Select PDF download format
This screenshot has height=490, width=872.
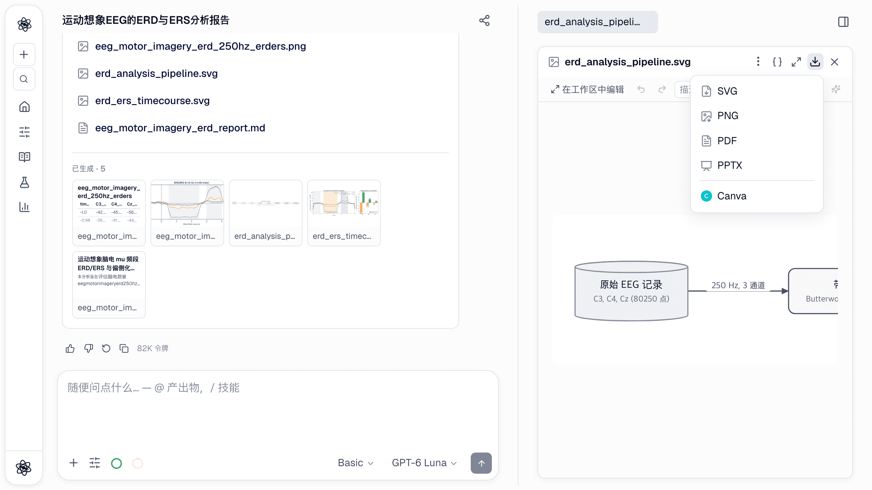pyautogui.click(x=757, y=141)
